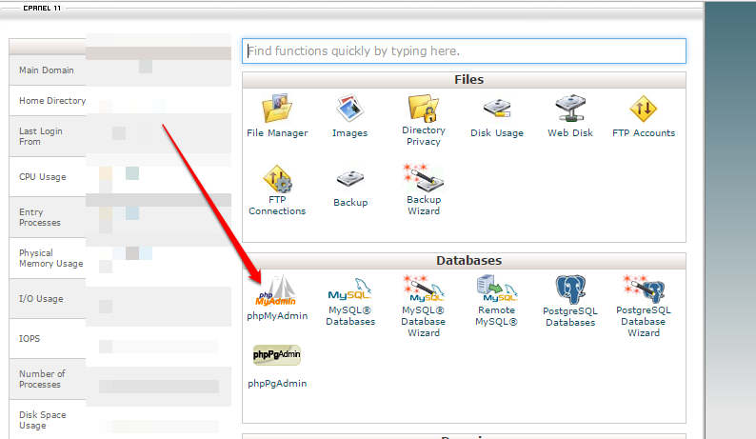Click the CPANEL 11 title text

coord(42,9)
